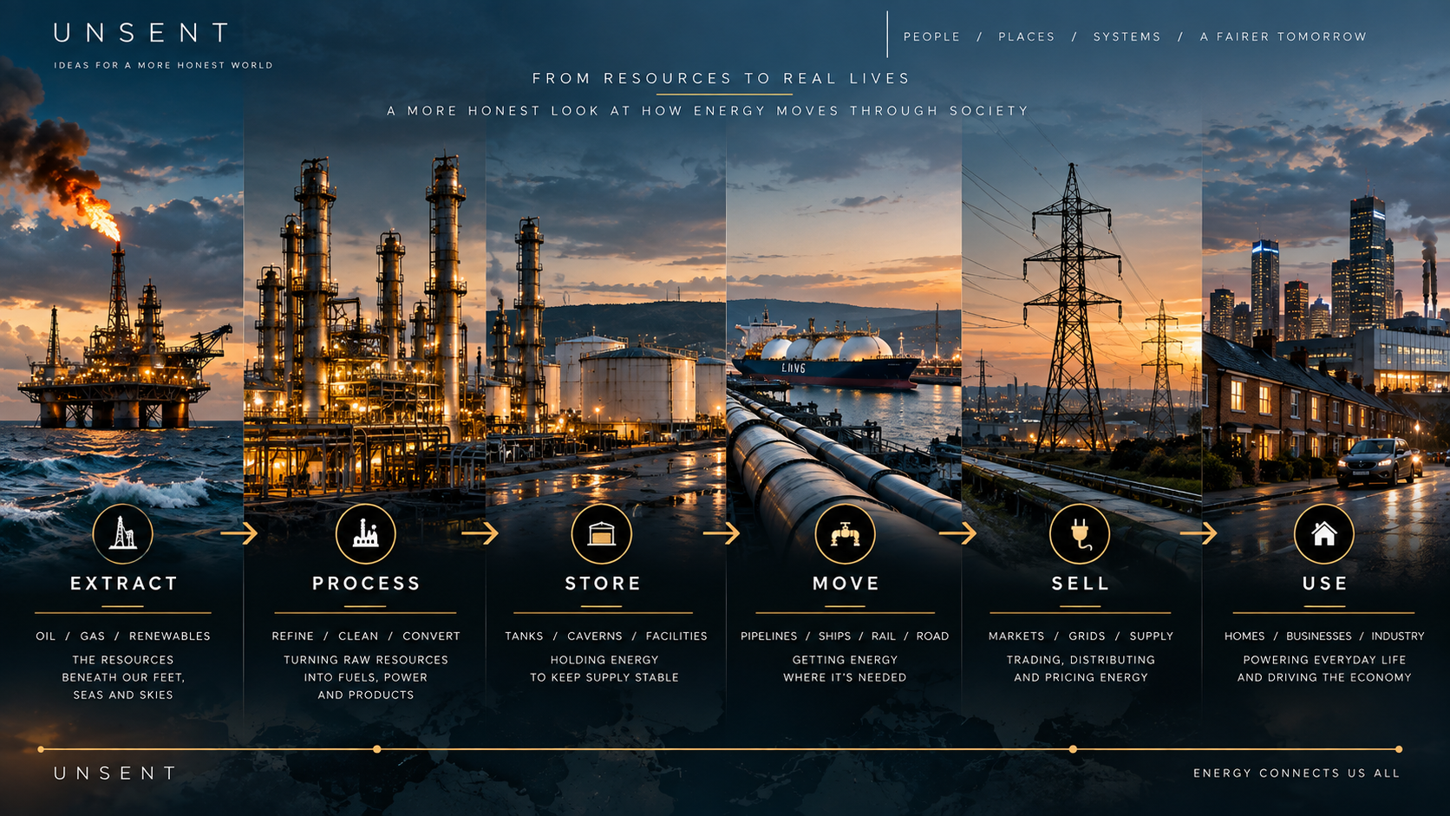Select the MOVE stage heading
The width and height of the screenshot is (1450, 816).
pos(846,584)
